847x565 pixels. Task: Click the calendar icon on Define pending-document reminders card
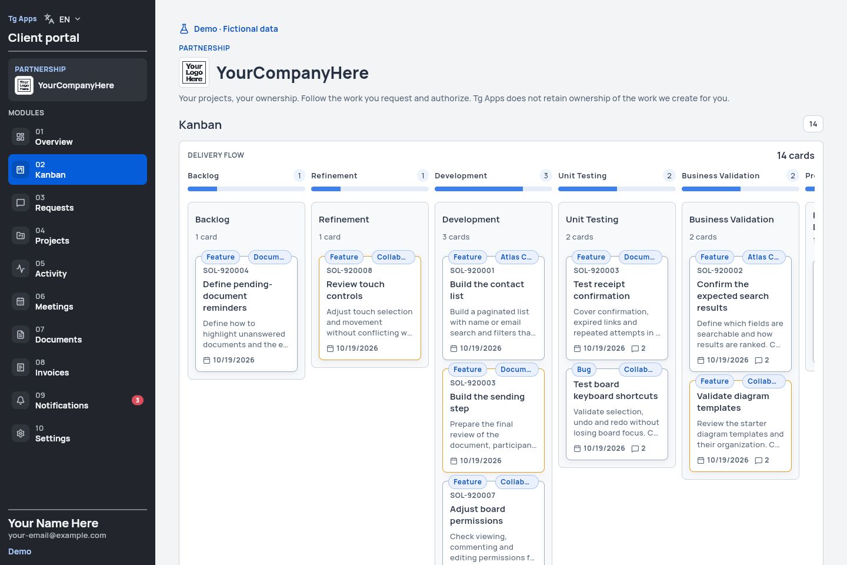[206, 360]
